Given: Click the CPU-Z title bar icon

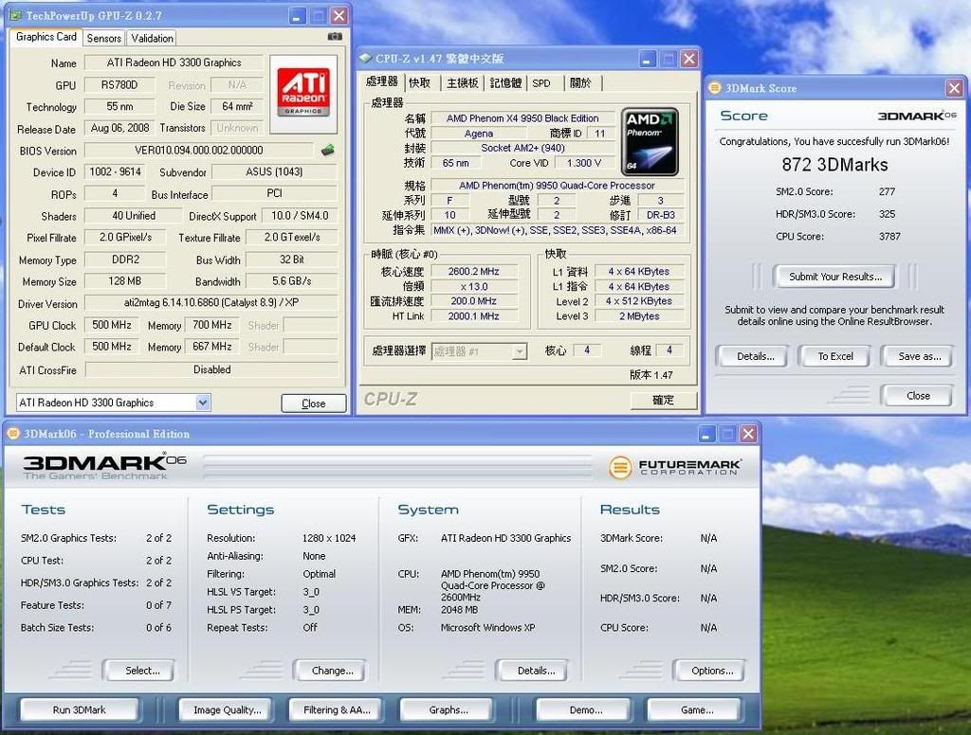Looking at the screenshot, I should pos(365,59).
